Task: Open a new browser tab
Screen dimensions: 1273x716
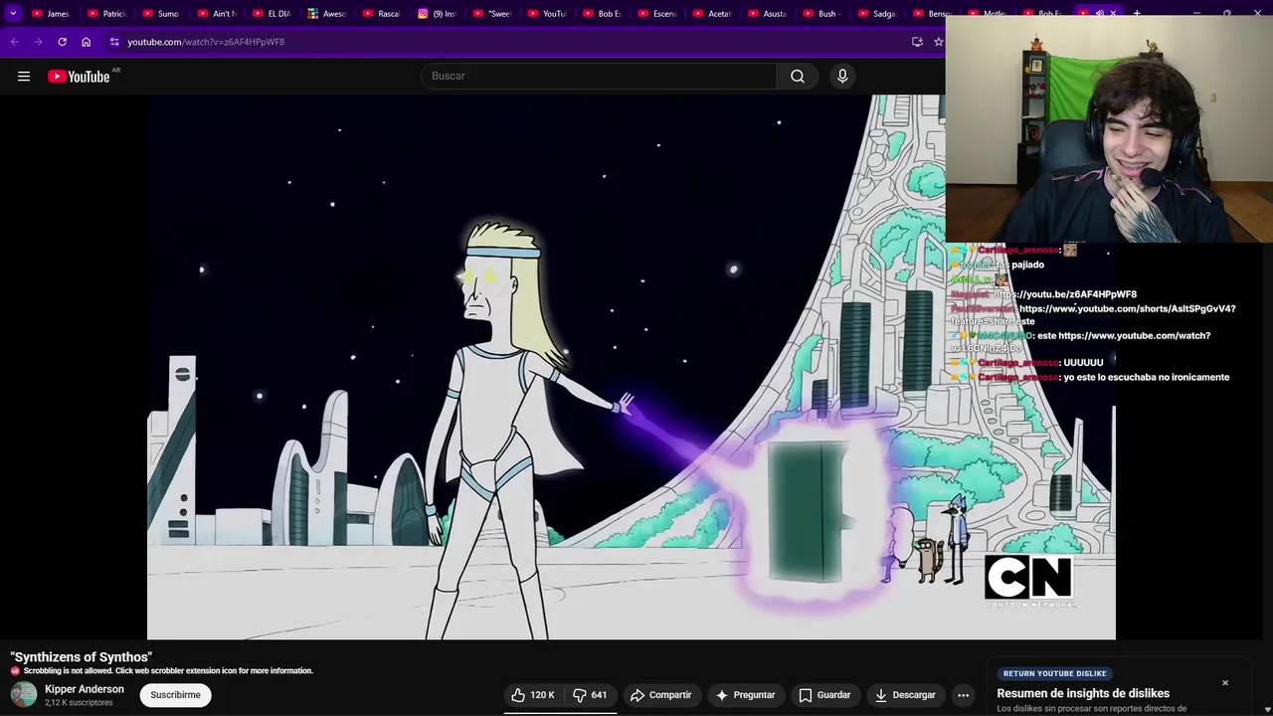Action: click(1137, 13)
